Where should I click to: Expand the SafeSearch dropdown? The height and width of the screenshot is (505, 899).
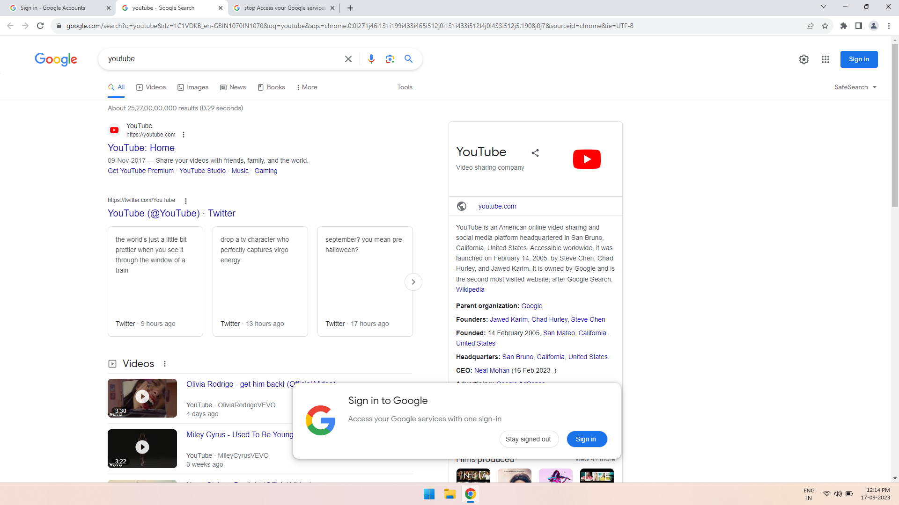click(855, 87)
